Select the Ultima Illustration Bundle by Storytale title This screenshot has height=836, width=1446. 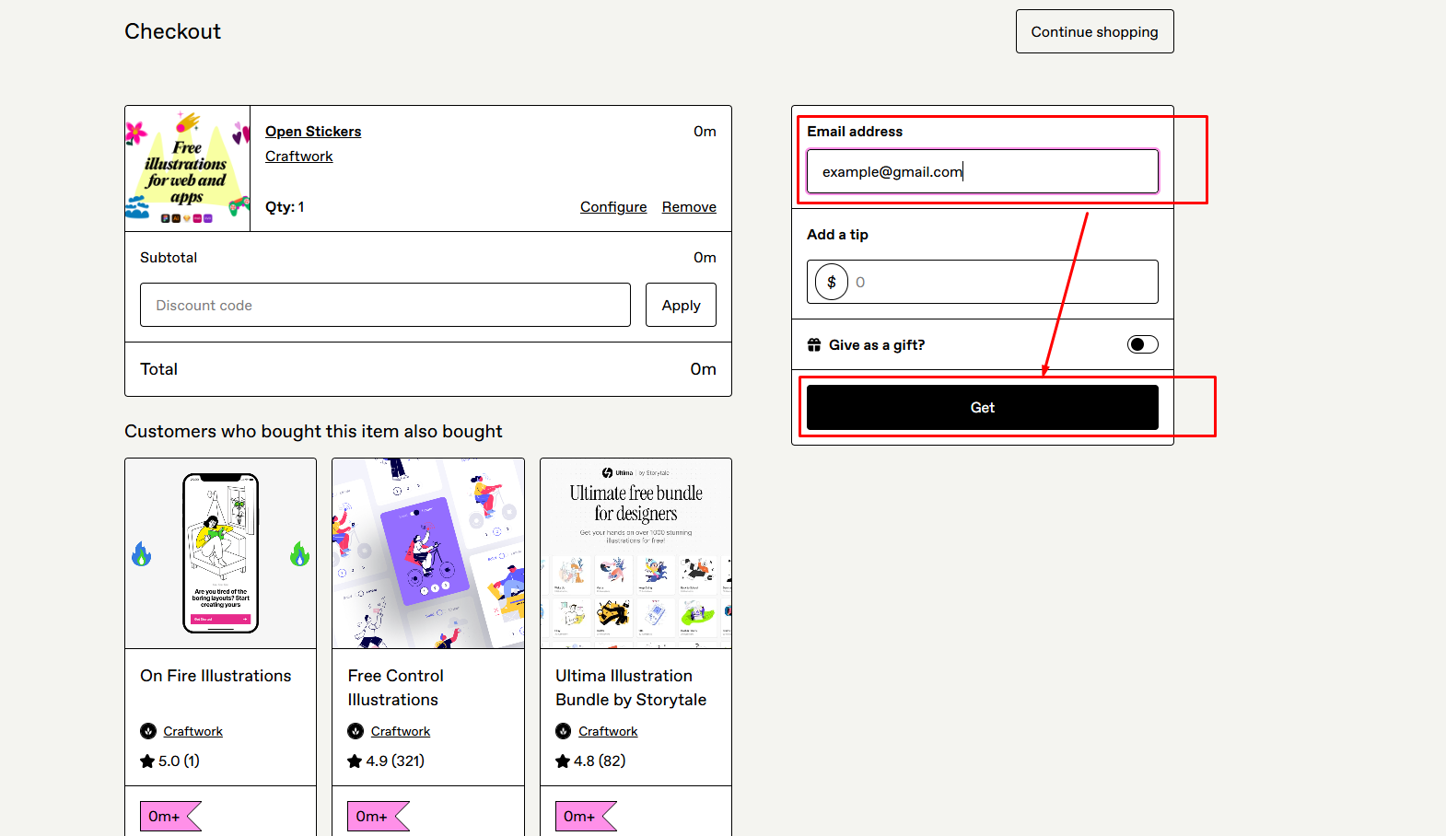pos(631,688)
